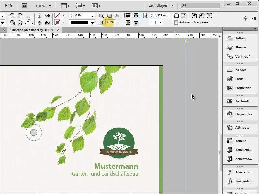Adjust corner size stepper arrows
The image size is (259, 194).
(151, 16)
